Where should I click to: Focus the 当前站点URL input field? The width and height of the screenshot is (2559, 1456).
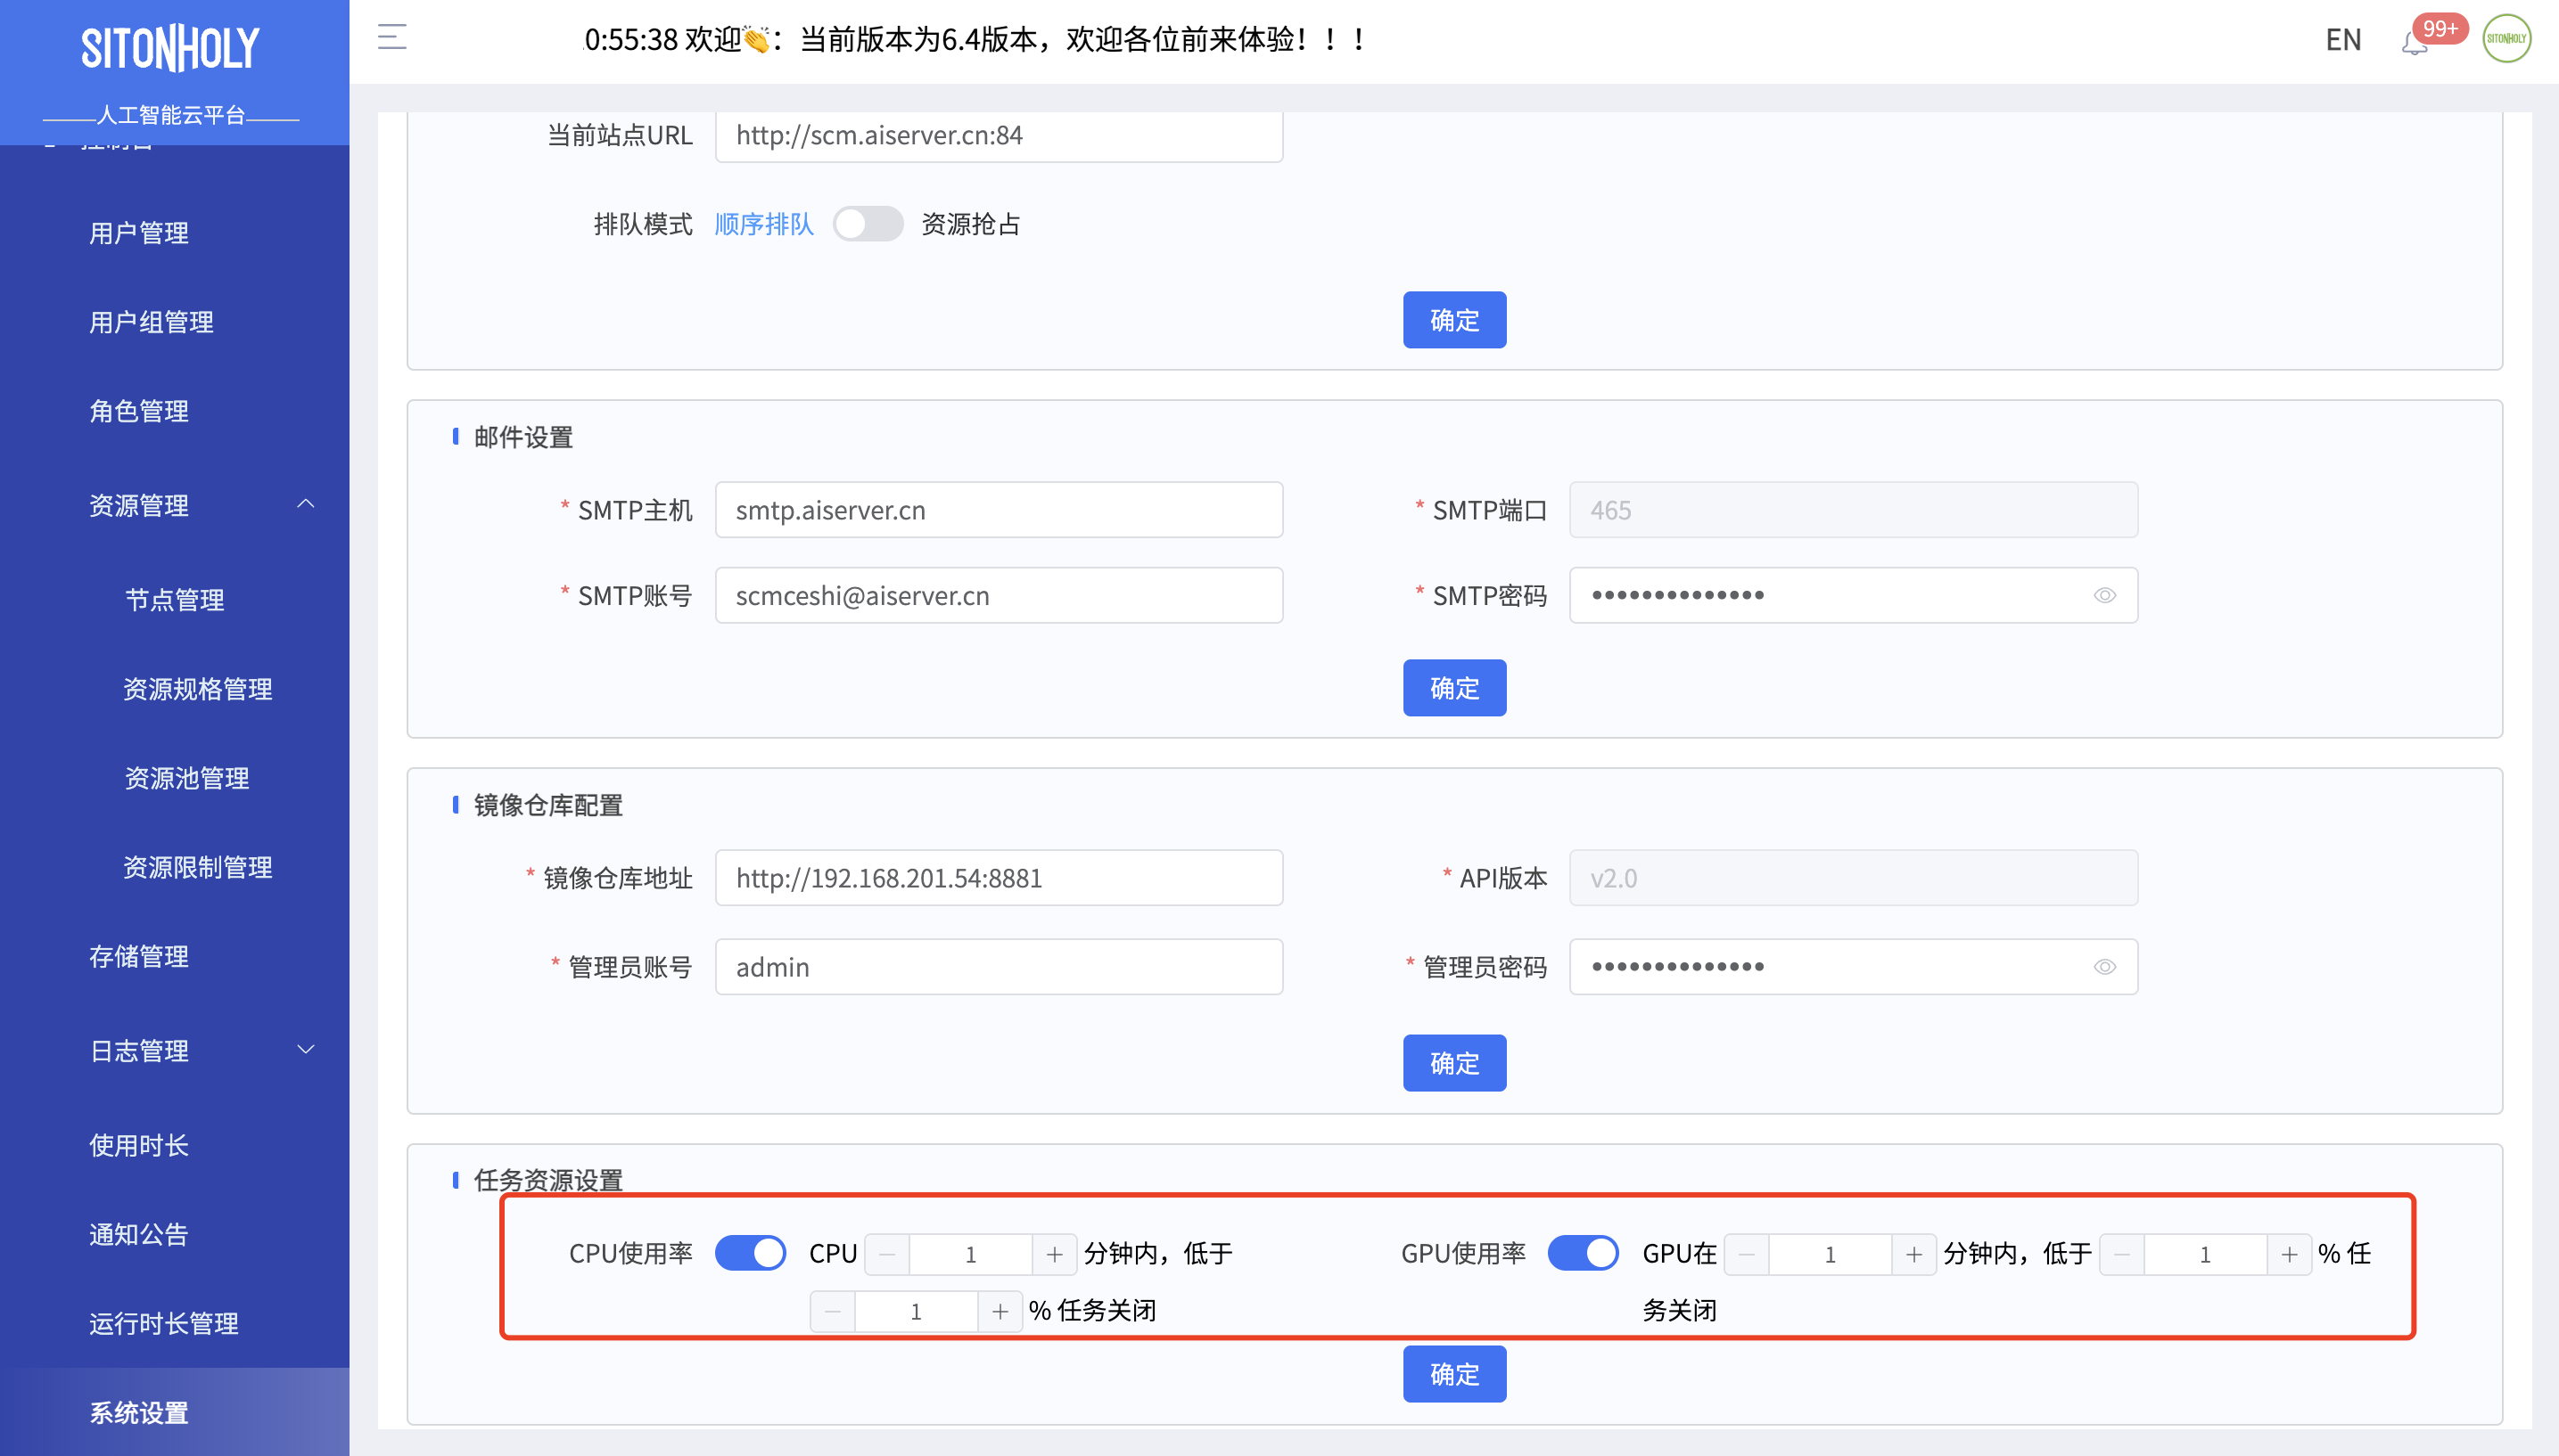[x=1000, y=136]
